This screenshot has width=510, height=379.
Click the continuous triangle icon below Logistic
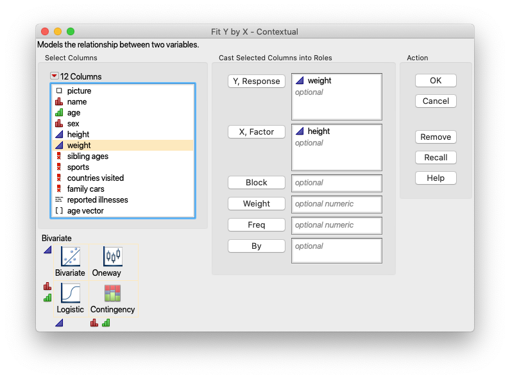(x=59, y=323)
